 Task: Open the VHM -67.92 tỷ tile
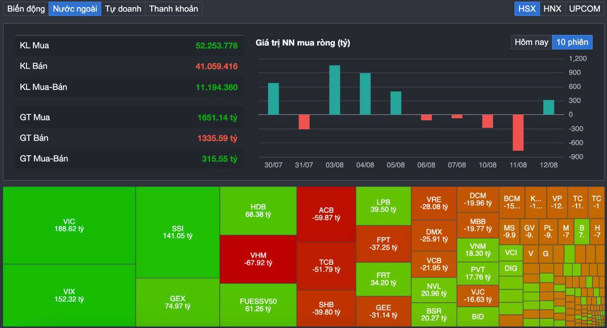tap(258, 259)
